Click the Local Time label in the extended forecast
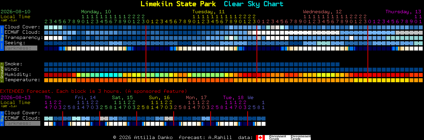Screen dimensions: 424x140 pos(16,102)
